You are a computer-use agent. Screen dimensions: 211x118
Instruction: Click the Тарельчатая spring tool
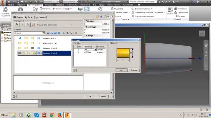coord(181,12)
